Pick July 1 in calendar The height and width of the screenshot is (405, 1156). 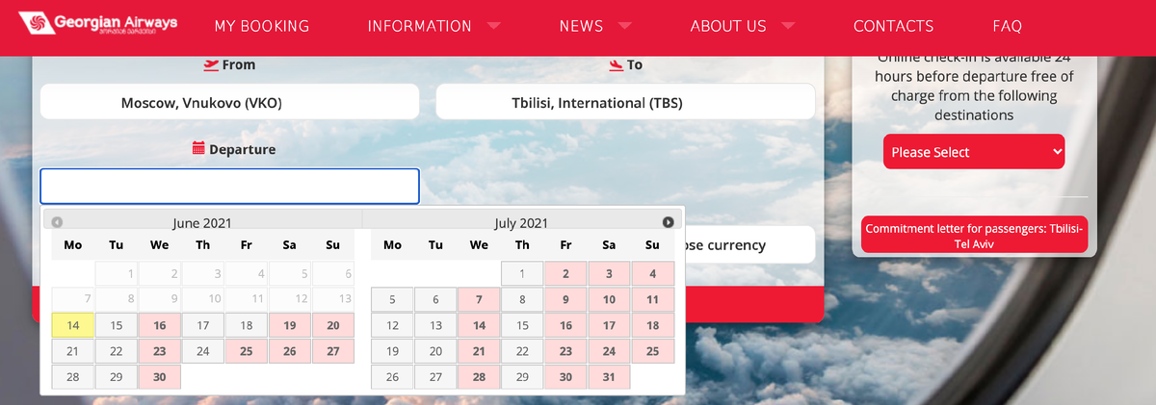pyautogui.click(x=522, y=273)
